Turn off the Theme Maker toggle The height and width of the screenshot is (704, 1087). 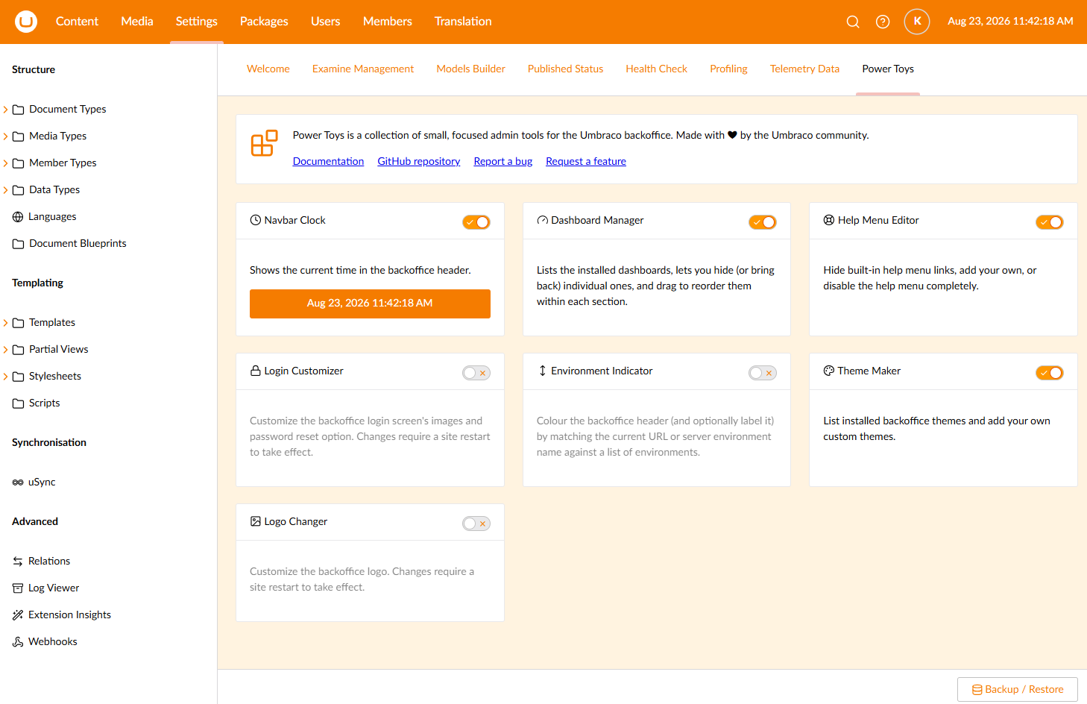click(x=1050, y=373)
